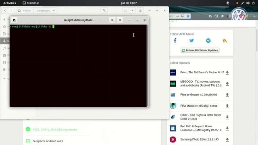Screen dimensions: 258x145
Task: Open Firefox library icon
Action: tap(210, 16)
